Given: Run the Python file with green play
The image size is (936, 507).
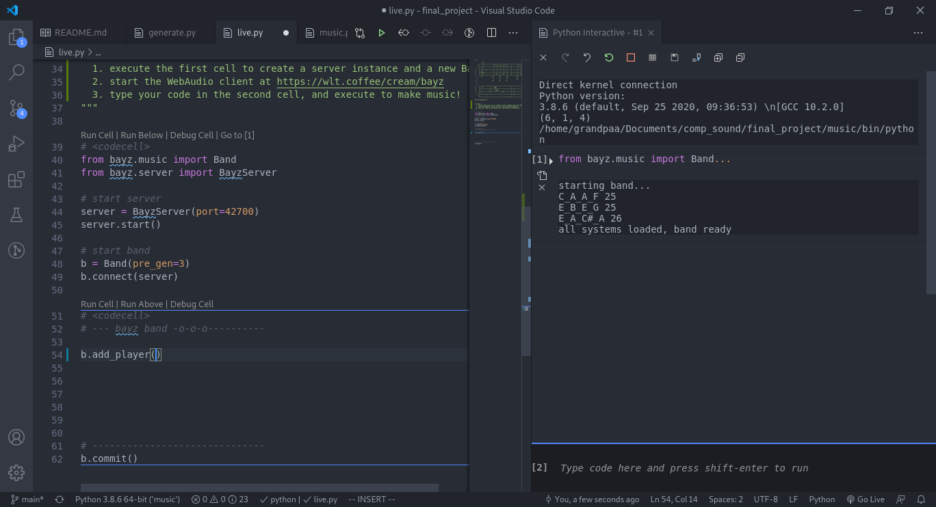Looking at the screenshot, I should pyautogui.click(x=382, y=33).
